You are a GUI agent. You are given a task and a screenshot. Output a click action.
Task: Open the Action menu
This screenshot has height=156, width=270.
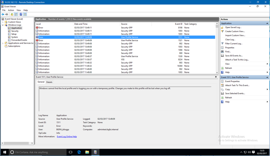point(11,10)
